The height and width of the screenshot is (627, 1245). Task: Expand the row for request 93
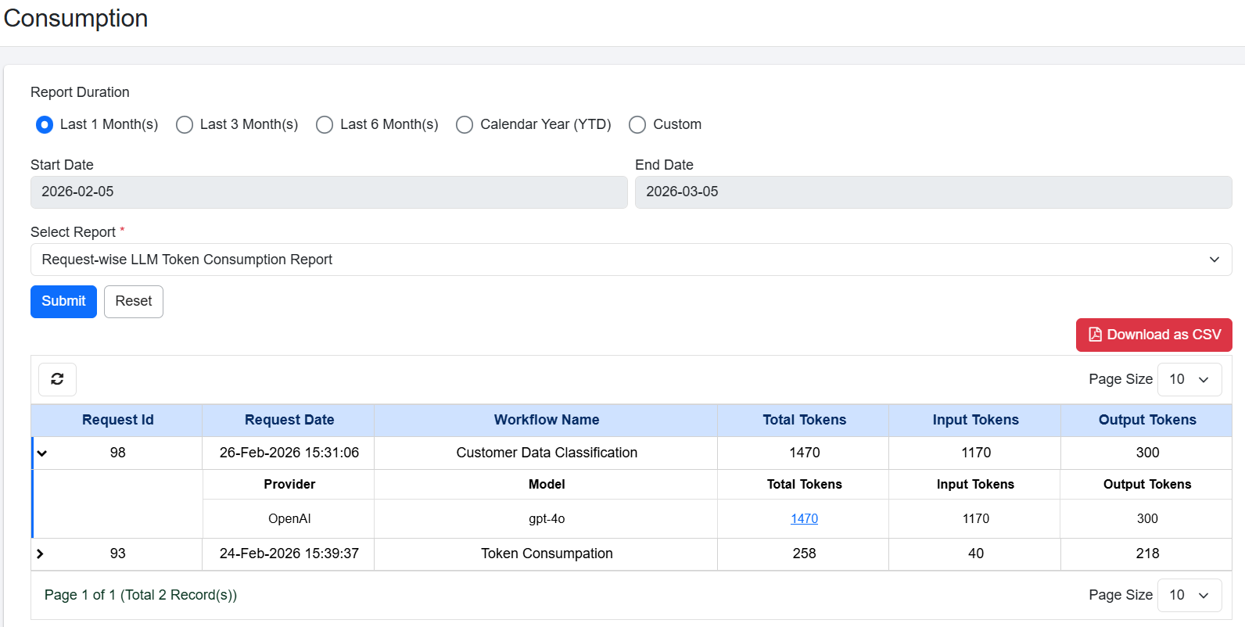pos(40,554)
